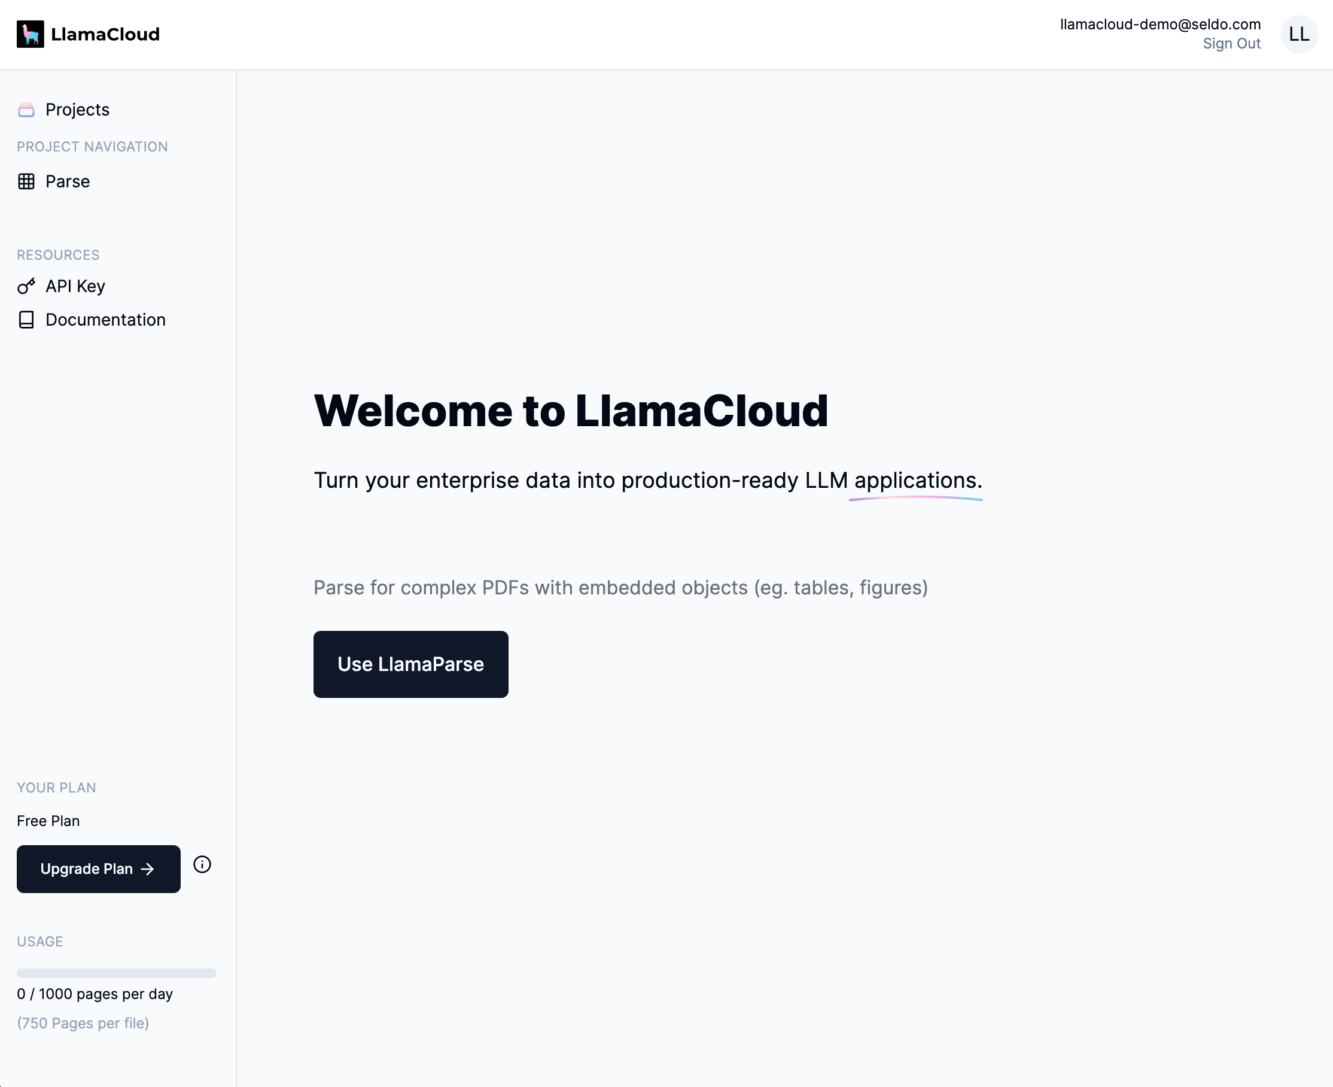Click the Use LlamaParse button

410,664
